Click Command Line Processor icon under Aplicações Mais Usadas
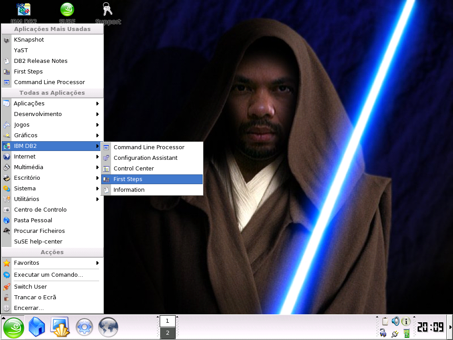The width and height of the screenshot is (453, 340). 7,82
